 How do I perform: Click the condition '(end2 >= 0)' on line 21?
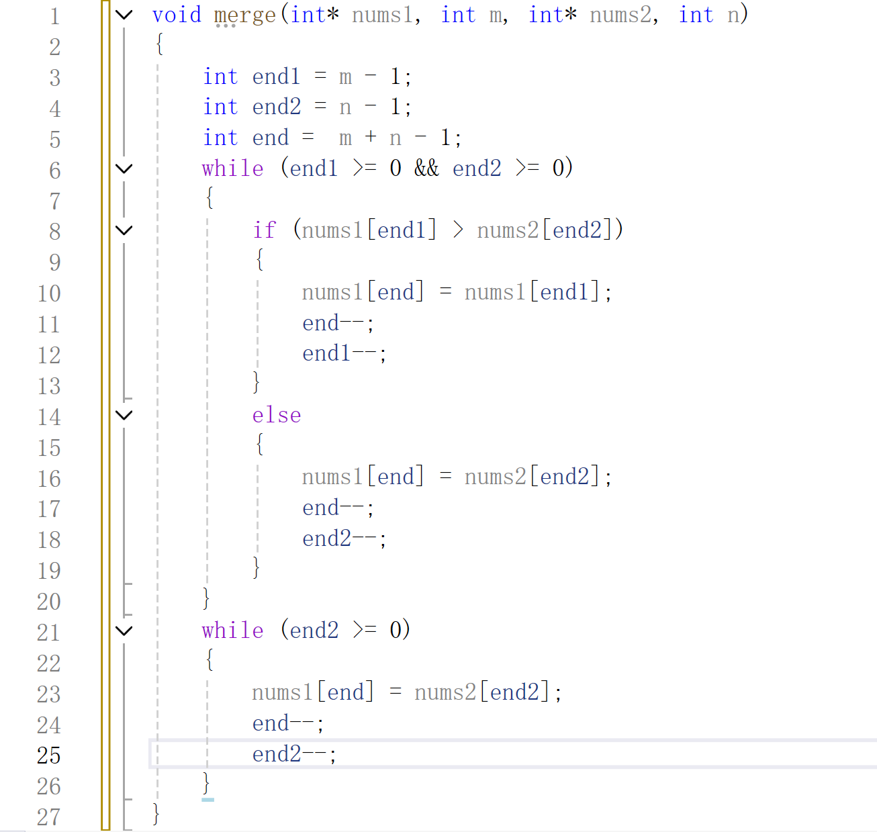coord(345,630)
